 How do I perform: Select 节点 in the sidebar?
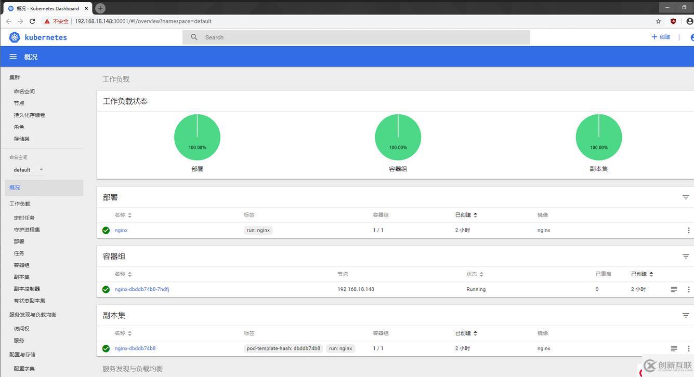pos(19,103)
